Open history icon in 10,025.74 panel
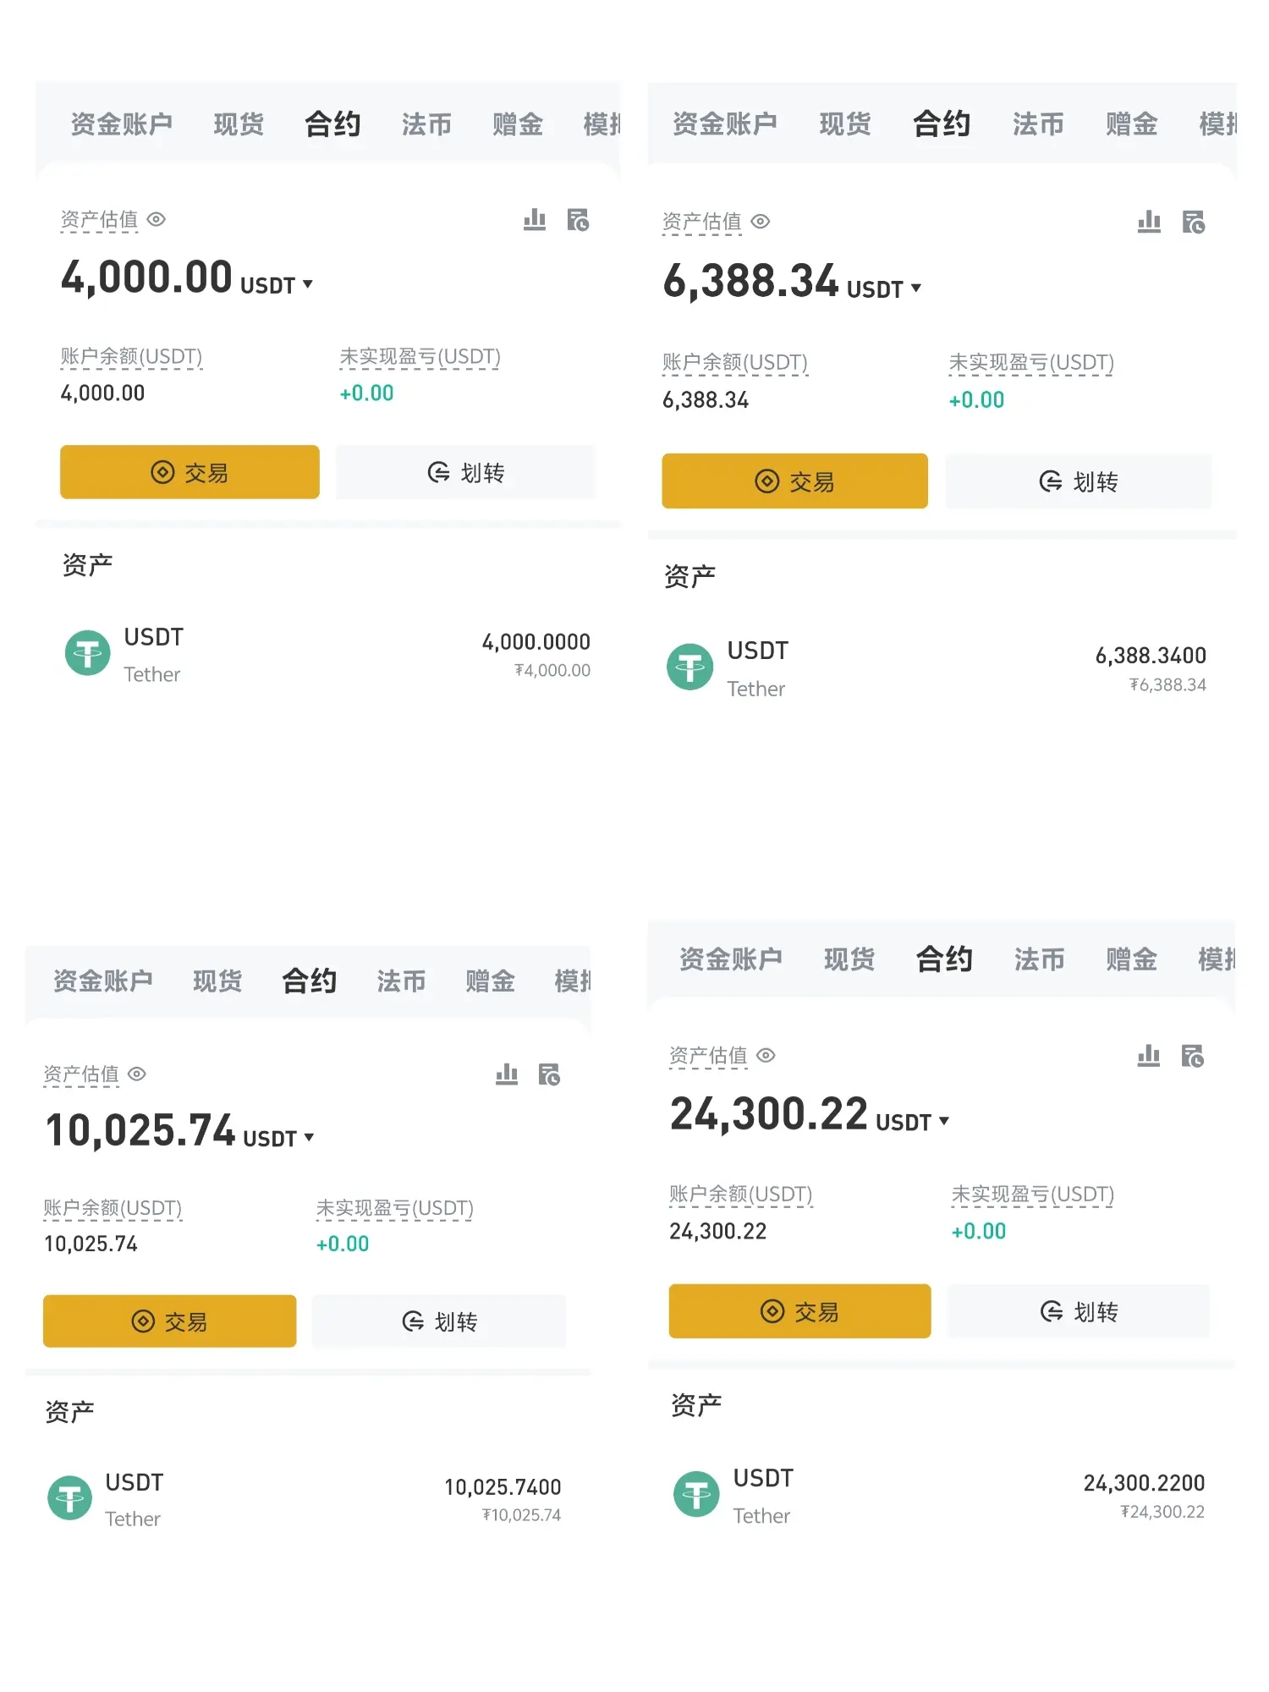The height and width of the screenshot is (1692, 1269). click(549, 1074)
